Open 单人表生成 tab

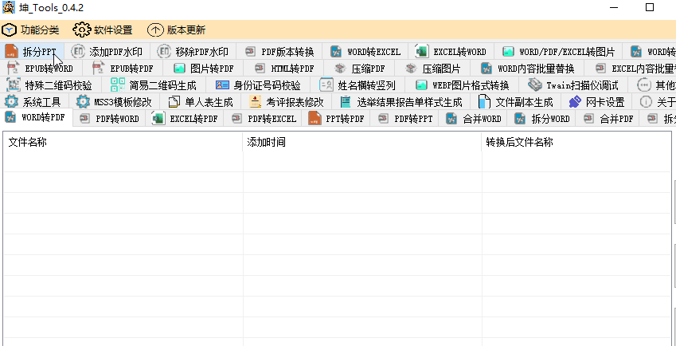(x=201, y=101)
